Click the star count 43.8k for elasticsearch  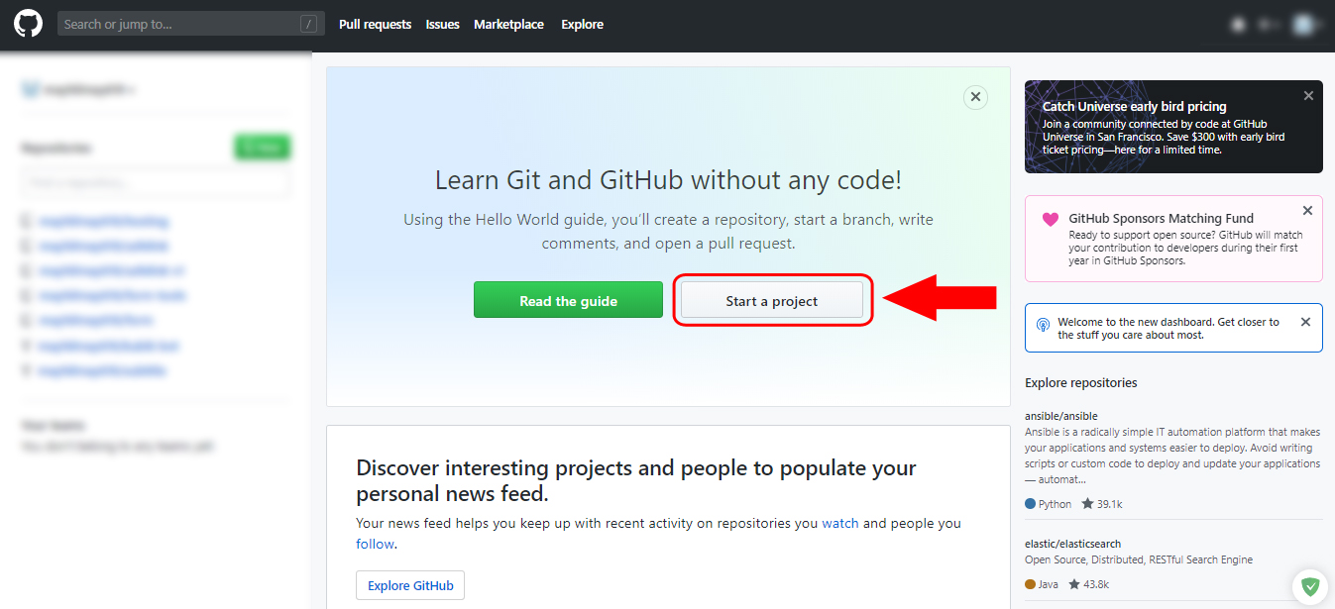pyautogui.click(x=1087, y=584)
